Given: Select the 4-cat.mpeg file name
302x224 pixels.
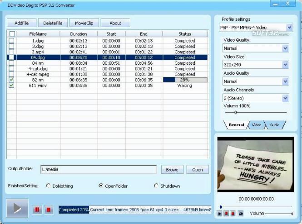Looking at the screenshot, I should (38, 74).
